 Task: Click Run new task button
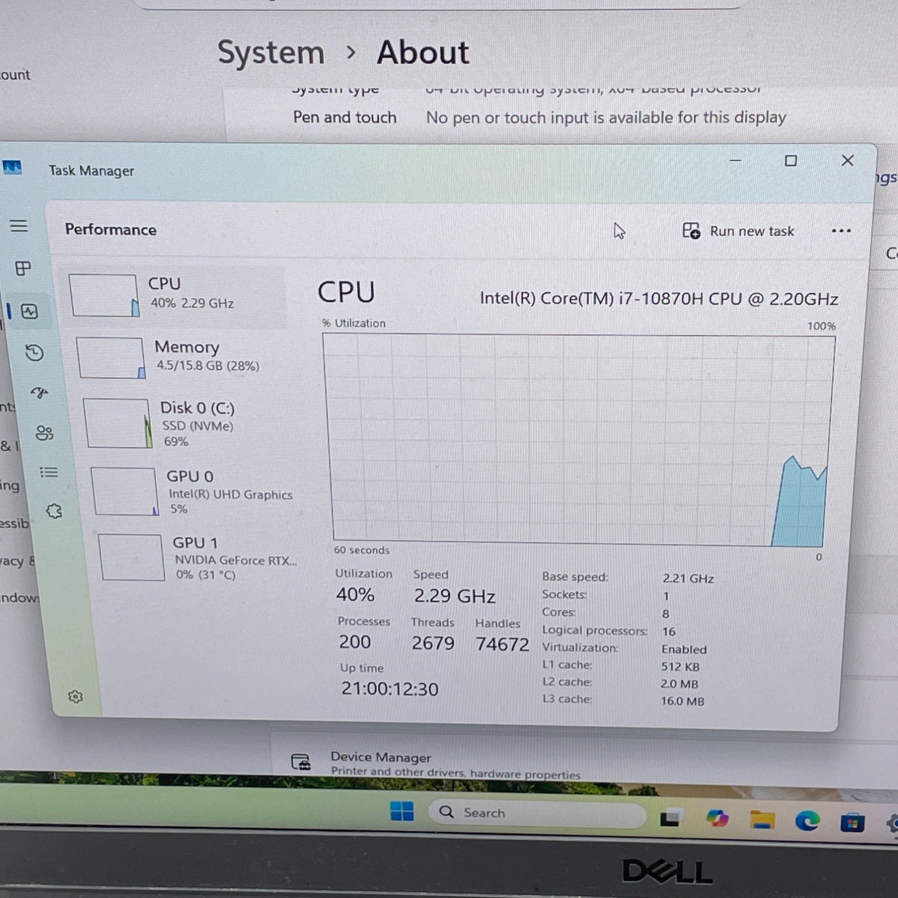pyautogui.click(x=739, y=231)
